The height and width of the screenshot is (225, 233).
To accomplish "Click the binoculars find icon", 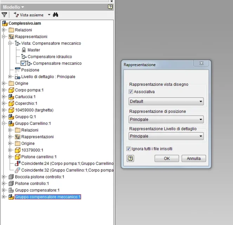I will (55, 15).
